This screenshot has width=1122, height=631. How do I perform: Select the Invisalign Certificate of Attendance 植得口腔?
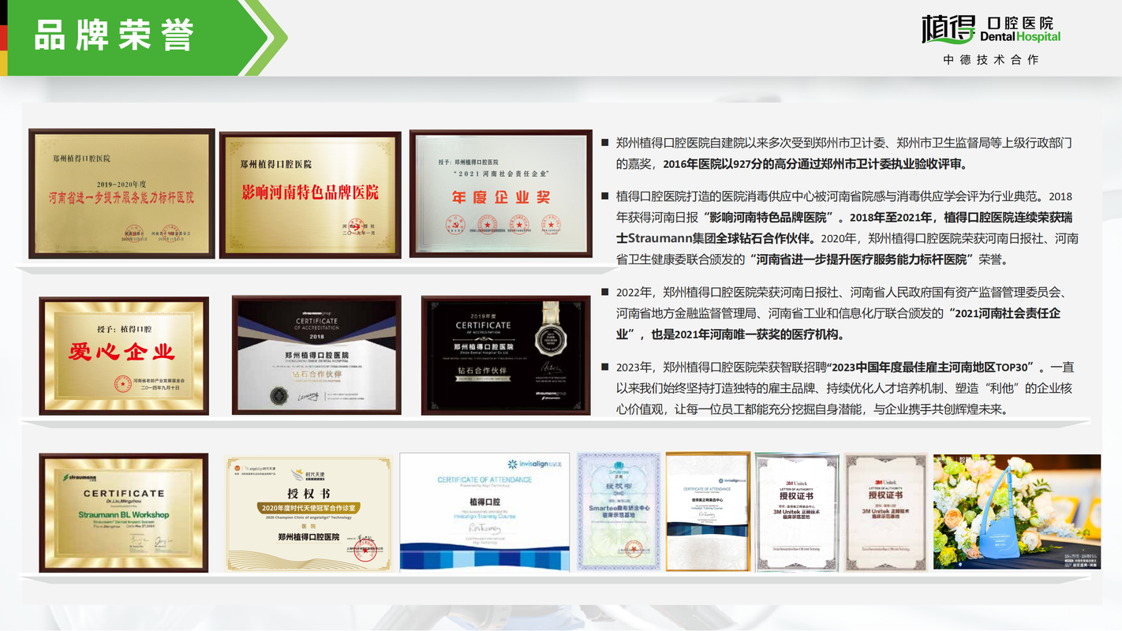pos(485,512)
